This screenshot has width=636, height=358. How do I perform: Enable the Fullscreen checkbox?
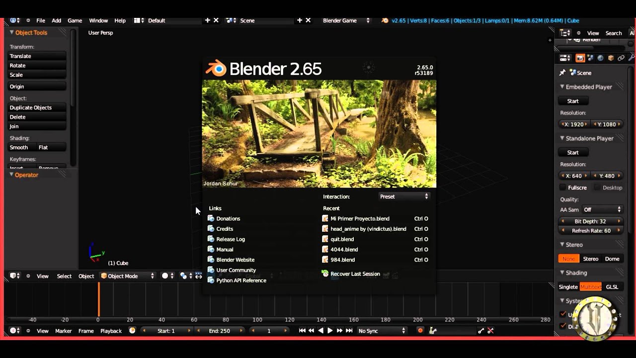point(563,187)
